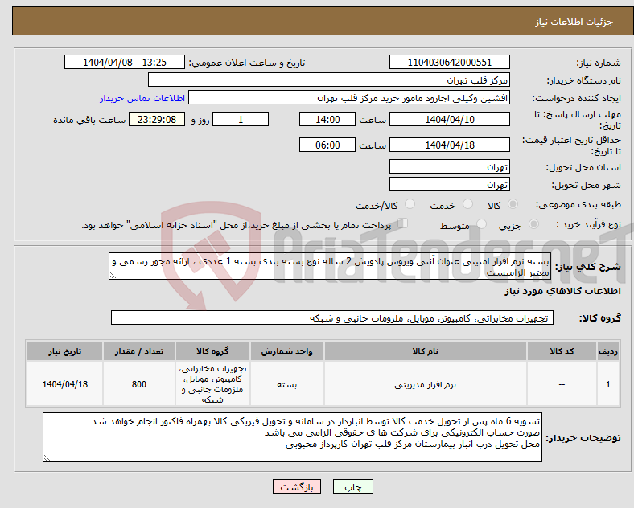Click the need date cell 1404/04/18 in table
Viewport: 634px width, 508px height.
pyautogui.click(x=64, y=384)
